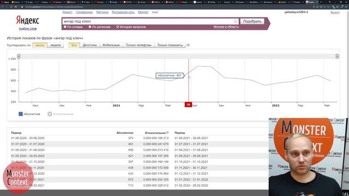Open the Директ link
Image resolution: width=349 pixels, height=196 pixels.
67,12
